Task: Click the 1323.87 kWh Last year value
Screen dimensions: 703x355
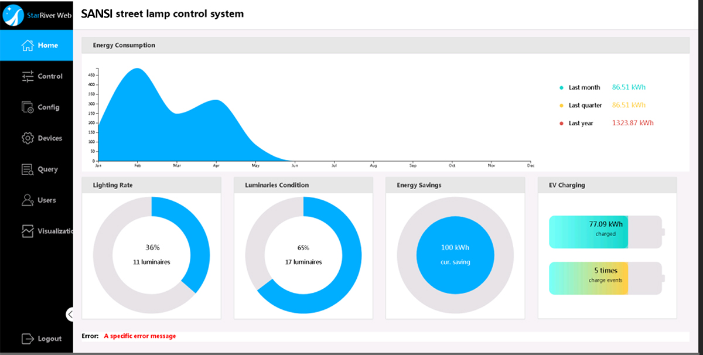Action: pos(633,122)
